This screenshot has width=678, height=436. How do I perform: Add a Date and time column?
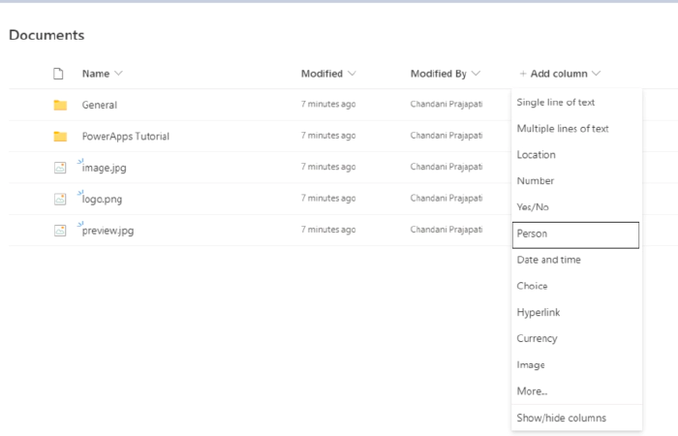coord(549,260)
